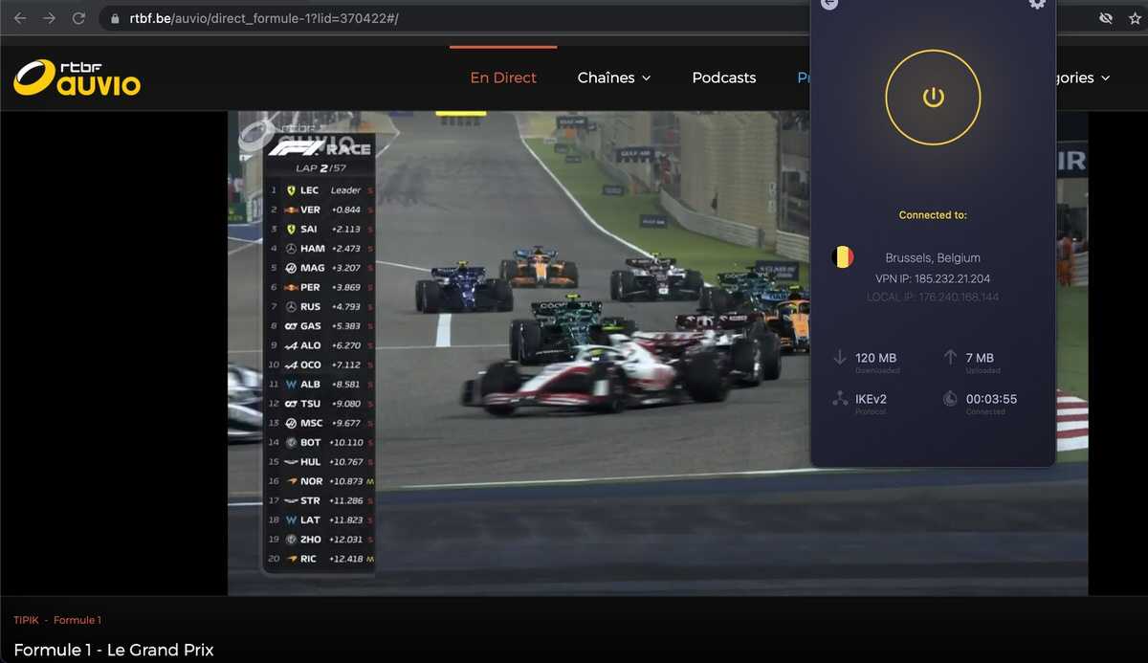This screenshot has height=663, width=1148.
Task: Click the Belgium flag icon
Action: pyautogui.click(x=842, y=257)
